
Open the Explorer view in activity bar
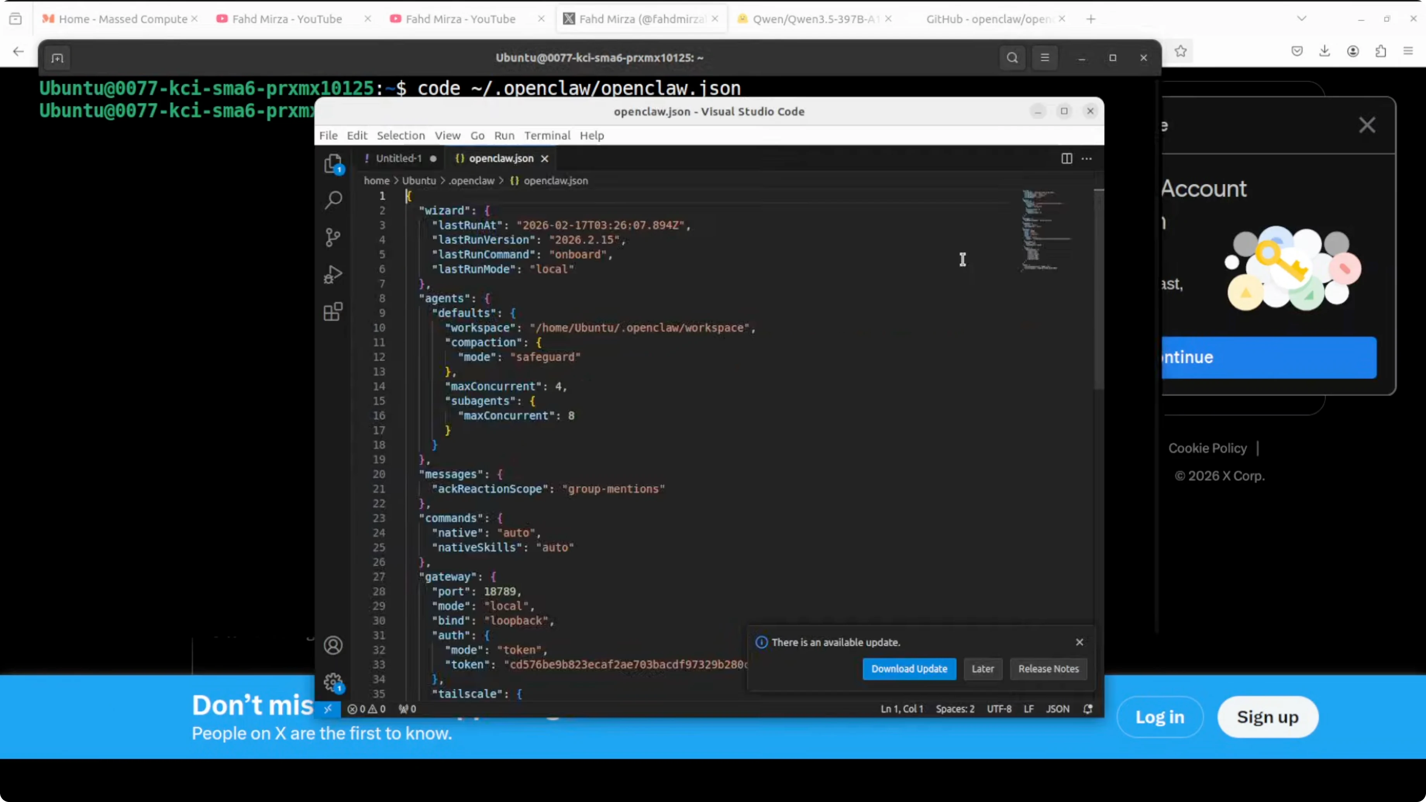(333, 164)
